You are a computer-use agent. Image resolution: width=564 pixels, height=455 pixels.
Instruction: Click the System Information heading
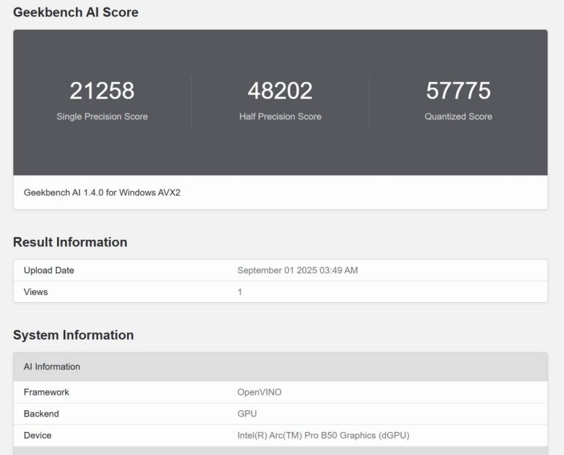tap(73, 335)
